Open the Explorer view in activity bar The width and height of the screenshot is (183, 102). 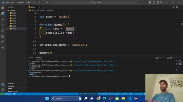(x=3, y=14)
